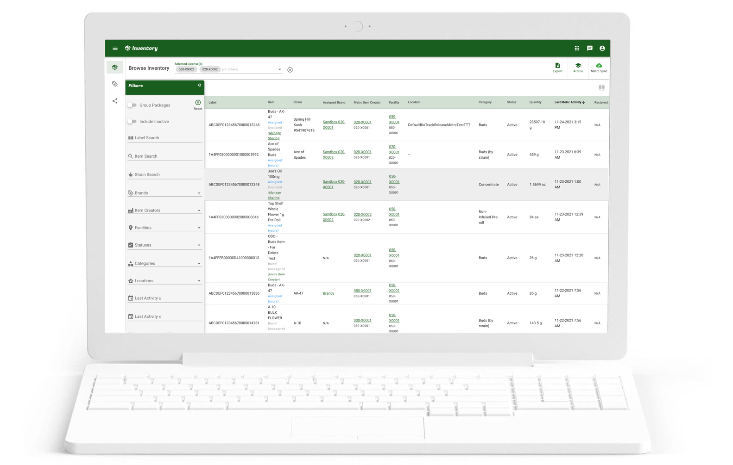Open the Last Activity ≤ date field
This screenshot has width=733, height=465.
pyautogui.click(x=165, y=316)
